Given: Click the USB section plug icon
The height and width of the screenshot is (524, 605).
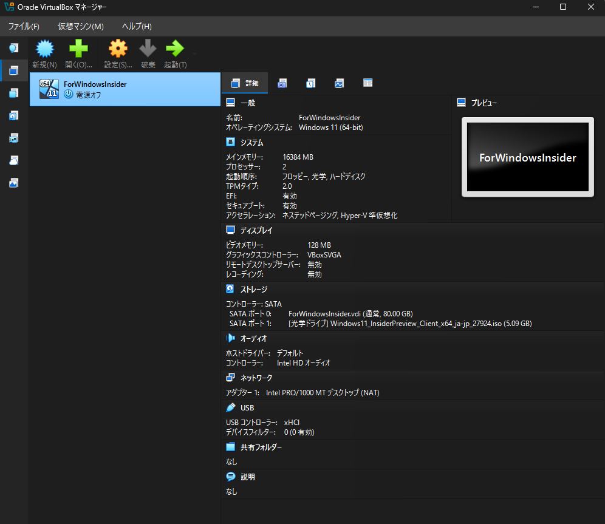Looking at the screenshot, I should 230,407.
